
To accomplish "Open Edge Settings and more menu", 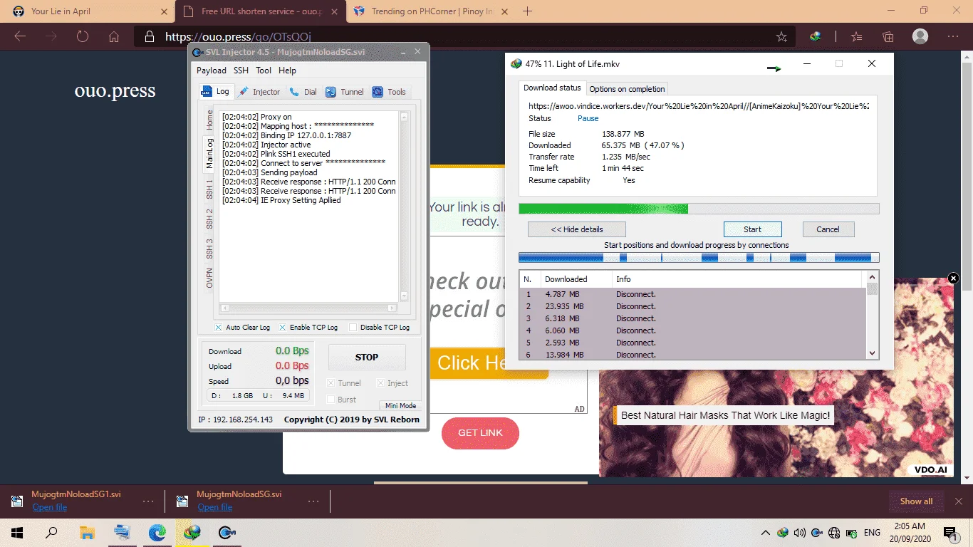I will click(953, 36).
